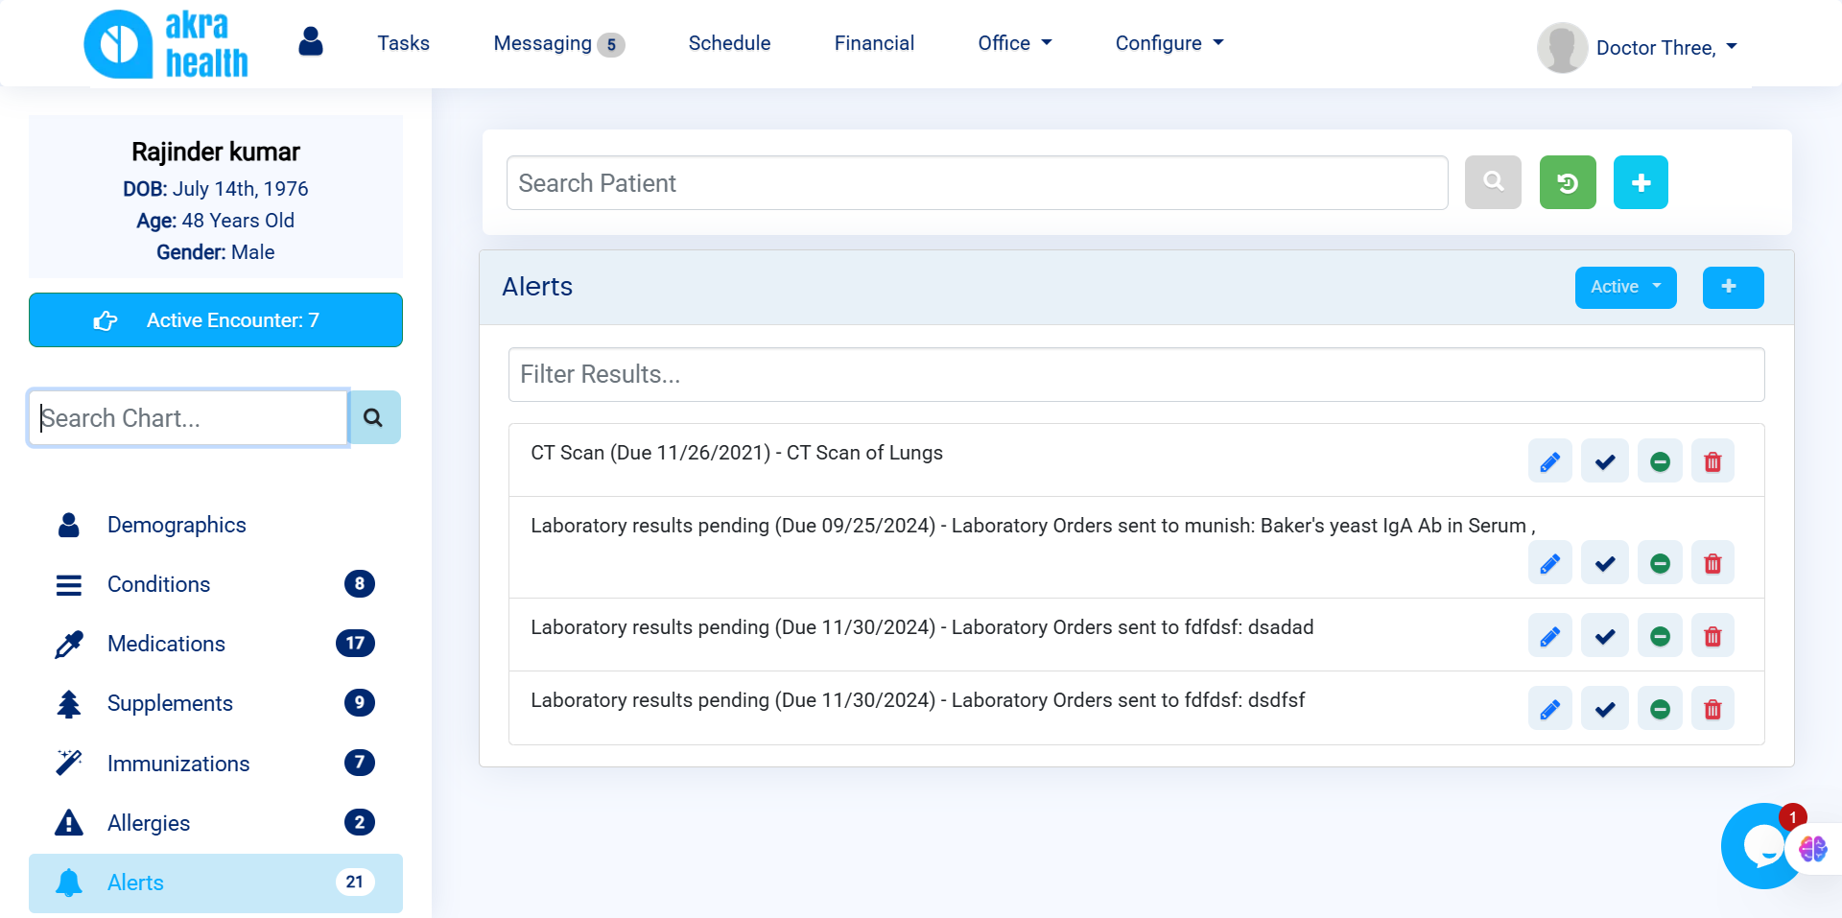
Task: Click the Doctor Three avatar picture
Action: [1562, 48]
